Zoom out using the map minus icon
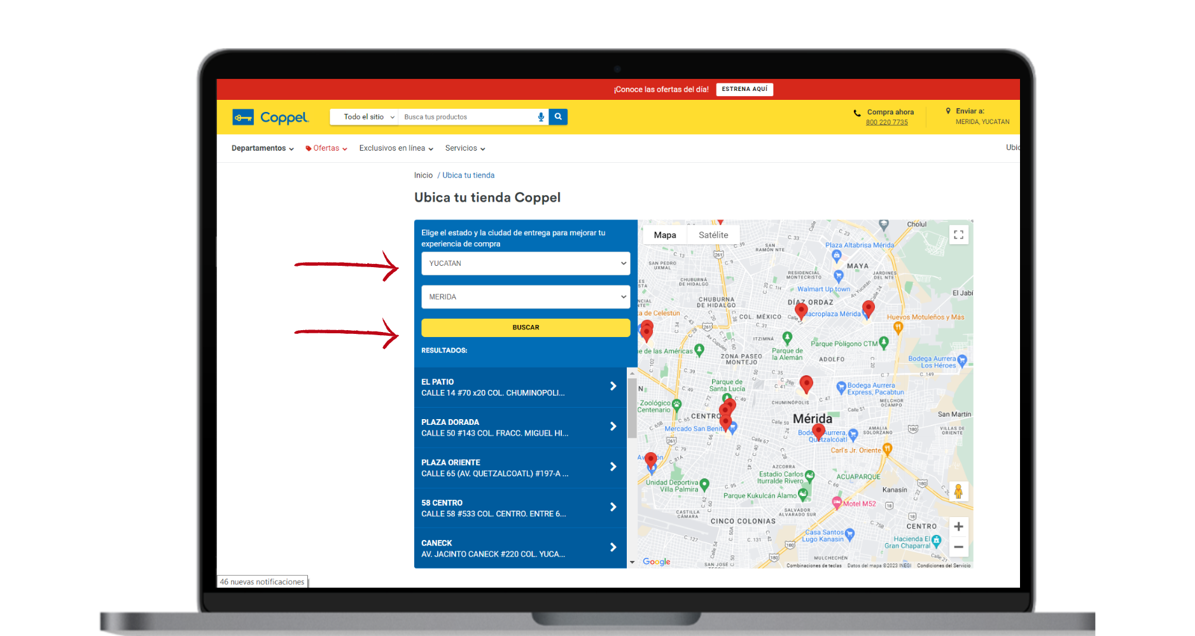The image size is (1195, 636). [x=958, y=547]
